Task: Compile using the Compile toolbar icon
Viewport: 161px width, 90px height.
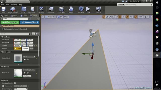Action: [81, 10]
